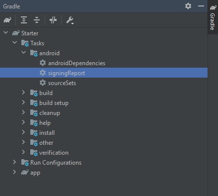Click the other folder icon
This screenshot has height=196, width=218.
[x=34, y=143]
